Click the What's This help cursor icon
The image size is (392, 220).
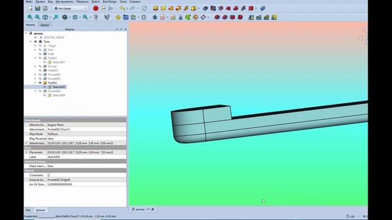[107, 17]
